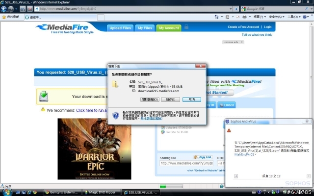Click the risk info link in download dialog
This screenshot has height=196, width=314.
point(152,119)
